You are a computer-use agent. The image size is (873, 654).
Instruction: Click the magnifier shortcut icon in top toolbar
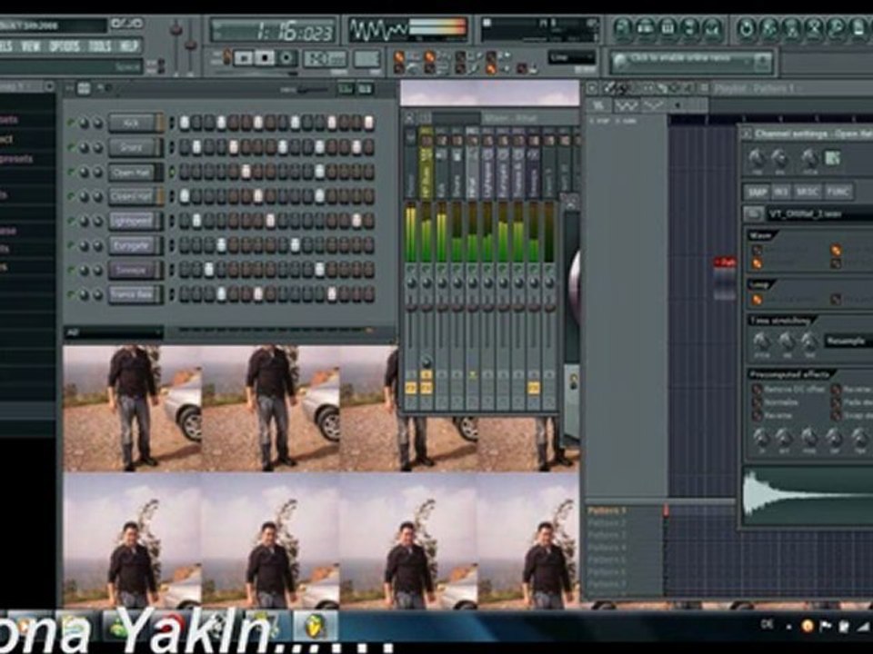click(836, 27)
